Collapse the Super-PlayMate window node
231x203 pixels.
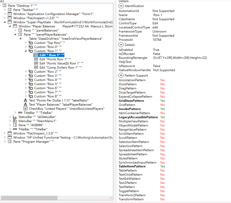(x=5, y=22)
